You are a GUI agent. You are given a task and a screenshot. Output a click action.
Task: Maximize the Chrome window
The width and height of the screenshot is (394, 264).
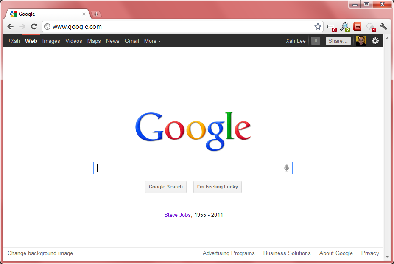(x=366, y=5)
